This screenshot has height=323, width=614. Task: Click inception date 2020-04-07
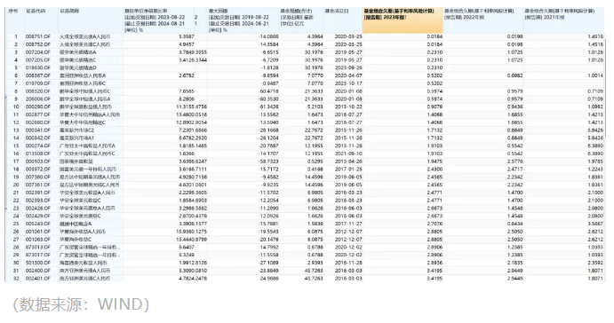point(348,75)
